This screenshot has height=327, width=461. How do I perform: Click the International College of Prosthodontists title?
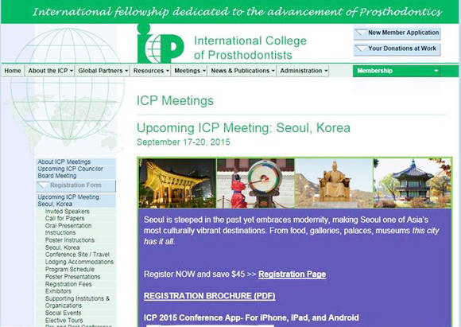(x=250, y=48)
